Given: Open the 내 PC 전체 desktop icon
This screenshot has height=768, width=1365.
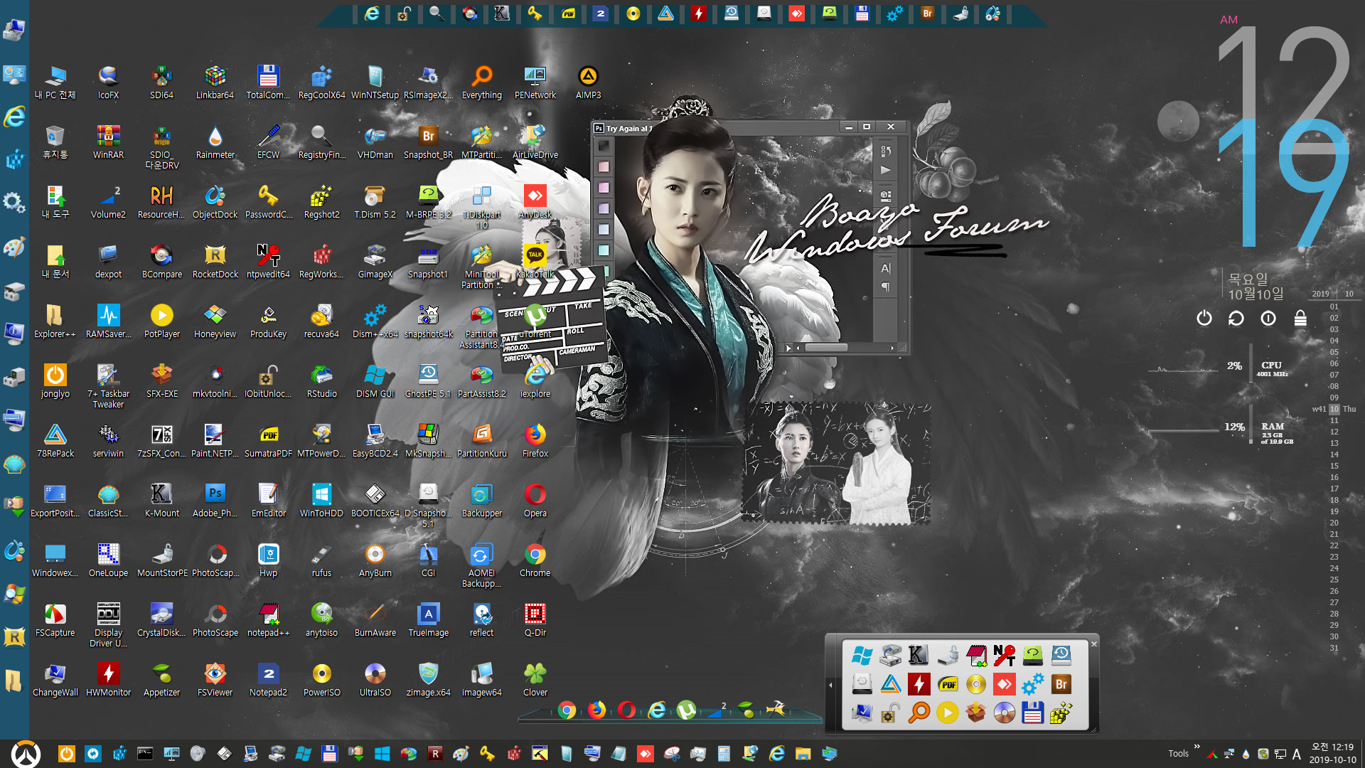Looking at the screenshot, I should [55, 82].
